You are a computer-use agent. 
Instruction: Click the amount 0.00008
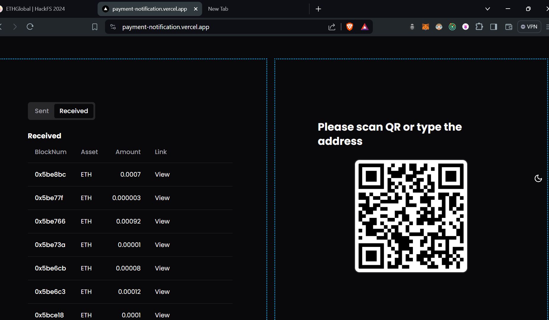click(x=128, y=268)
